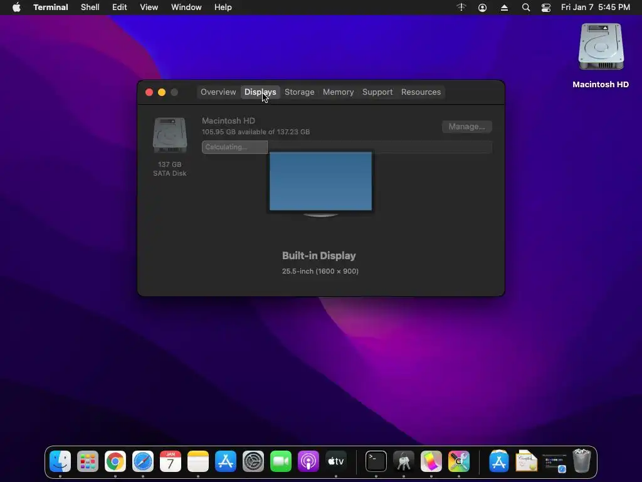642x482 pixels.
Task: Launch FaceTime from the Dock
Action: [x=281, y=461]
